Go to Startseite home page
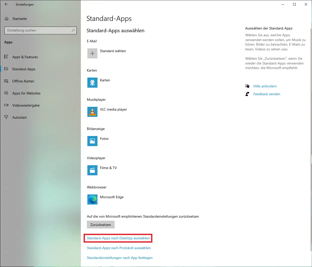 pos(19,19)
